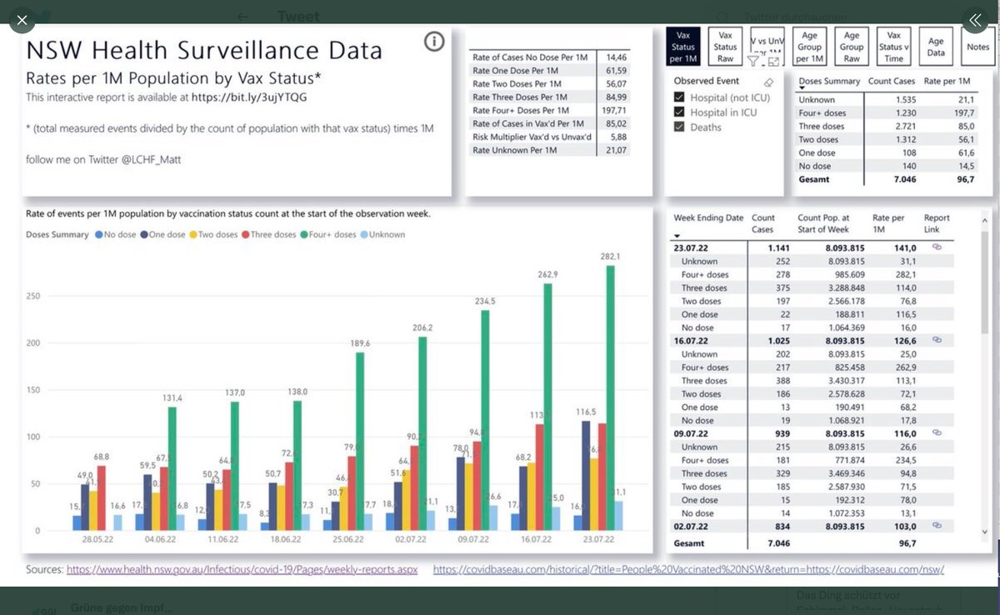
Task: Open the report link icon for 02.07.22
Action: [x=937, y=526]
